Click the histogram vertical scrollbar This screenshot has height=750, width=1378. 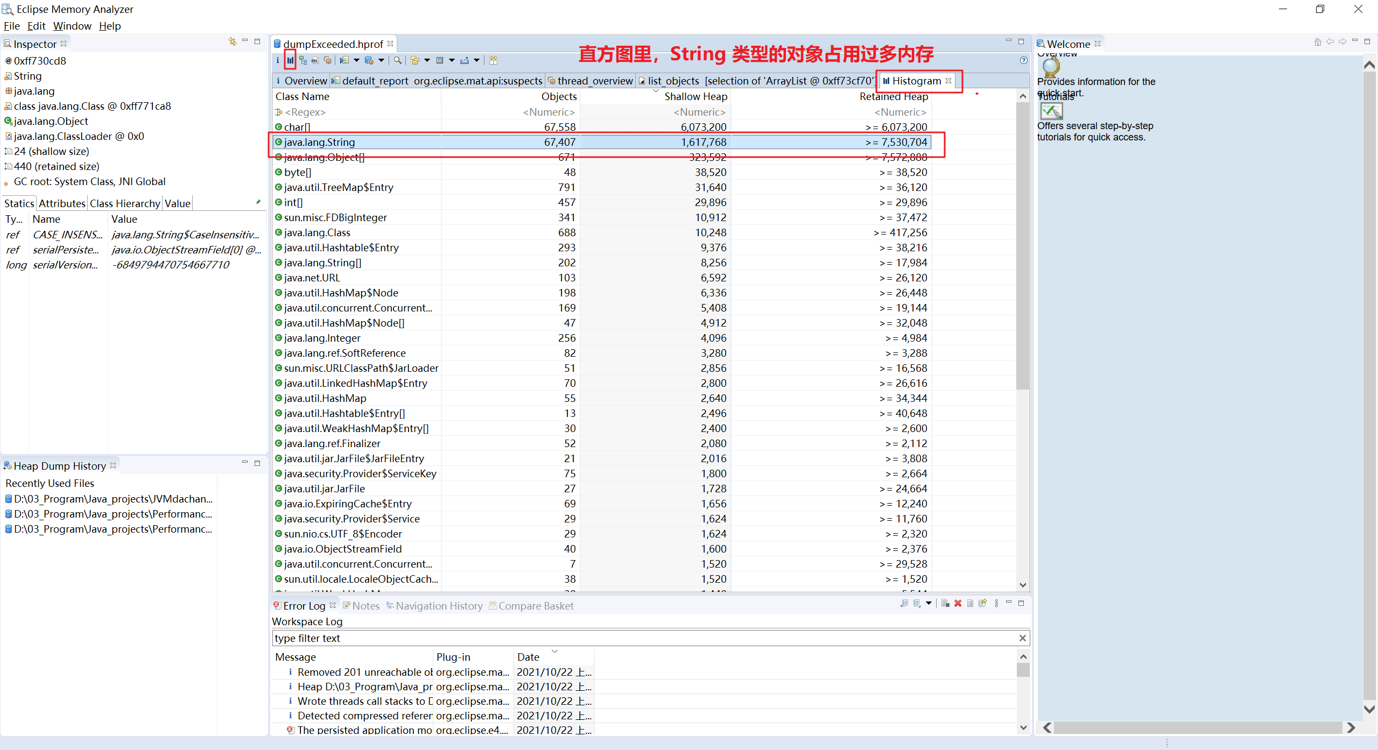click(x=1023, y=245)
